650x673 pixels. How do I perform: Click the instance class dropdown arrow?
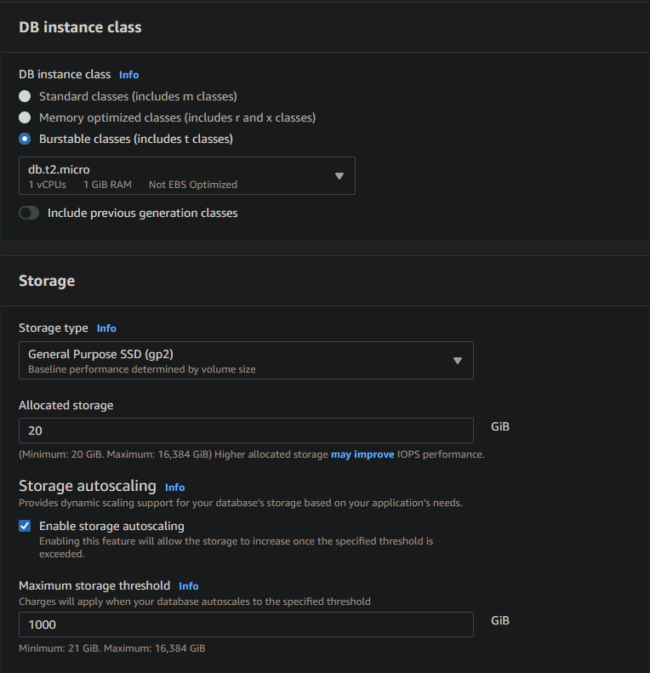[339, 176]
